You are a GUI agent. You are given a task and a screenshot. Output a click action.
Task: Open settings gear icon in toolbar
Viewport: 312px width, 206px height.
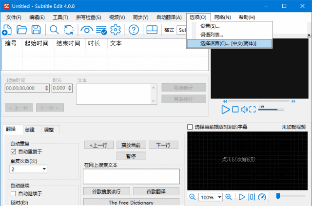coord(116,30)
